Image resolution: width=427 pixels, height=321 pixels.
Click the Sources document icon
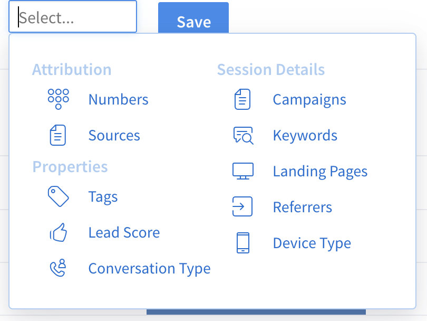point(58,135)
